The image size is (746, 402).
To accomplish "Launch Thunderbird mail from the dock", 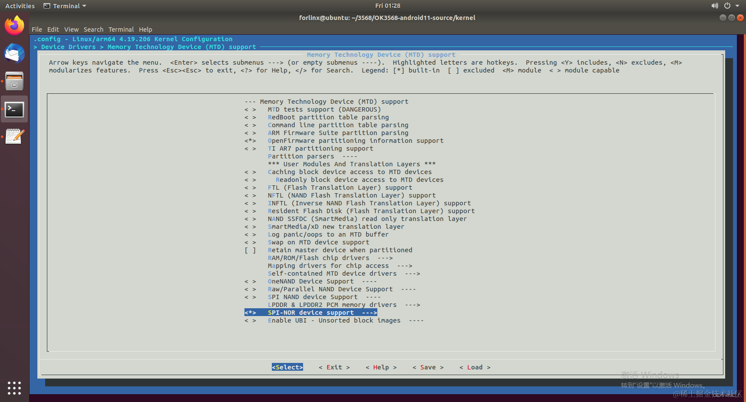I will point(14,53).
